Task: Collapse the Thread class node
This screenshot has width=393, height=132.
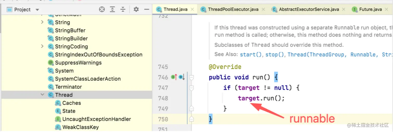Action: point(42,95)
